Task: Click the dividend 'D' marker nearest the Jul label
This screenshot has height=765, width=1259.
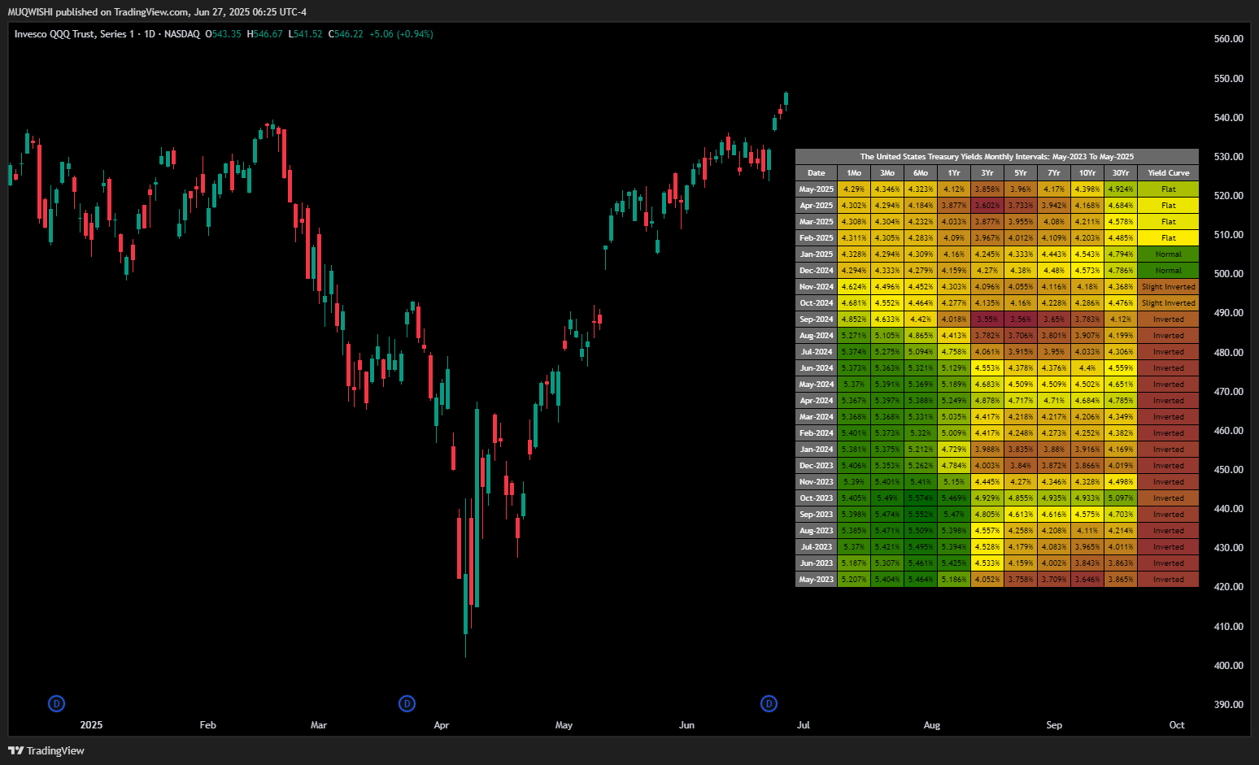Action: coord(769,704)
